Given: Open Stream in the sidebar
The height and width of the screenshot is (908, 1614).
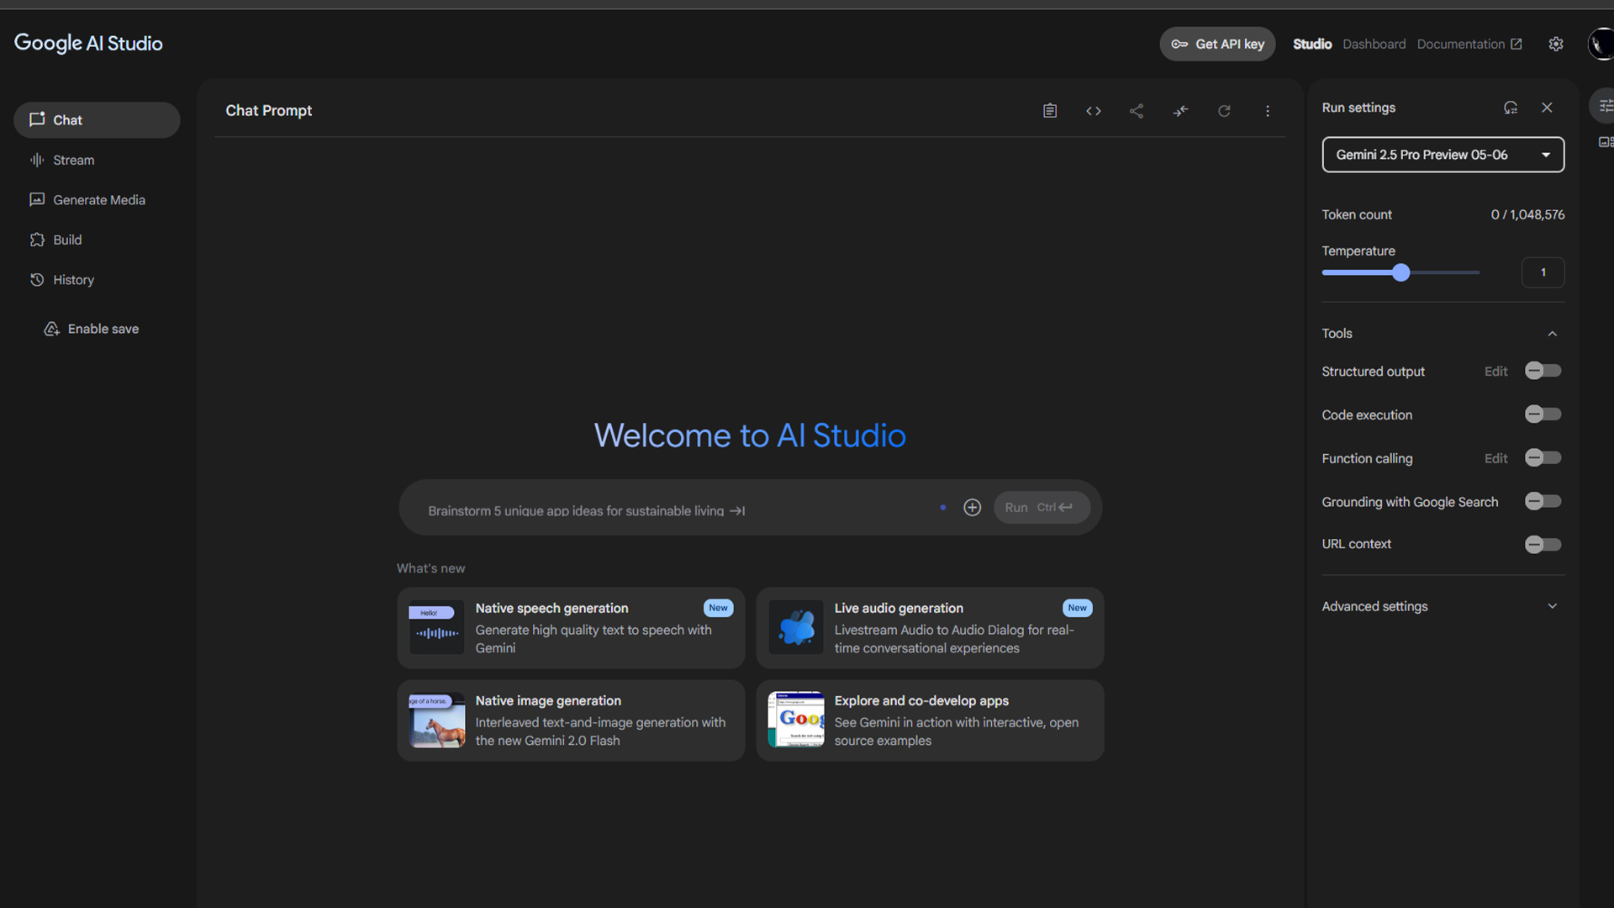Looking at the screenshot, I should [x=97, y=160].
